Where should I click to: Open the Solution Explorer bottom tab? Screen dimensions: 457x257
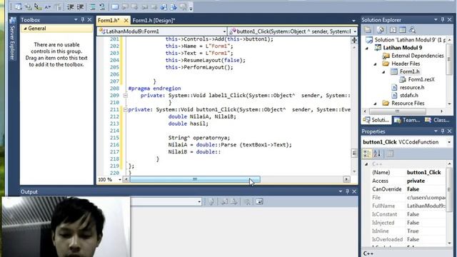[376, 120]
